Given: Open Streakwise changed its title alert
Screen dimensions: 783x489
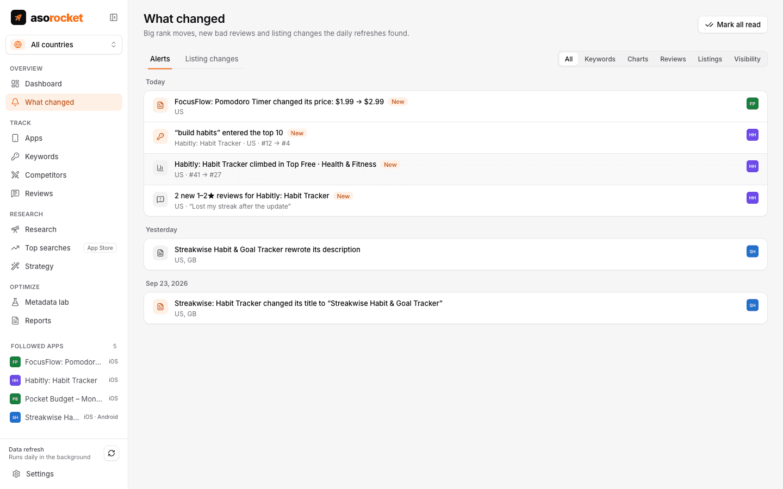Looking at the screenshot, I should [x=456, y=308].
